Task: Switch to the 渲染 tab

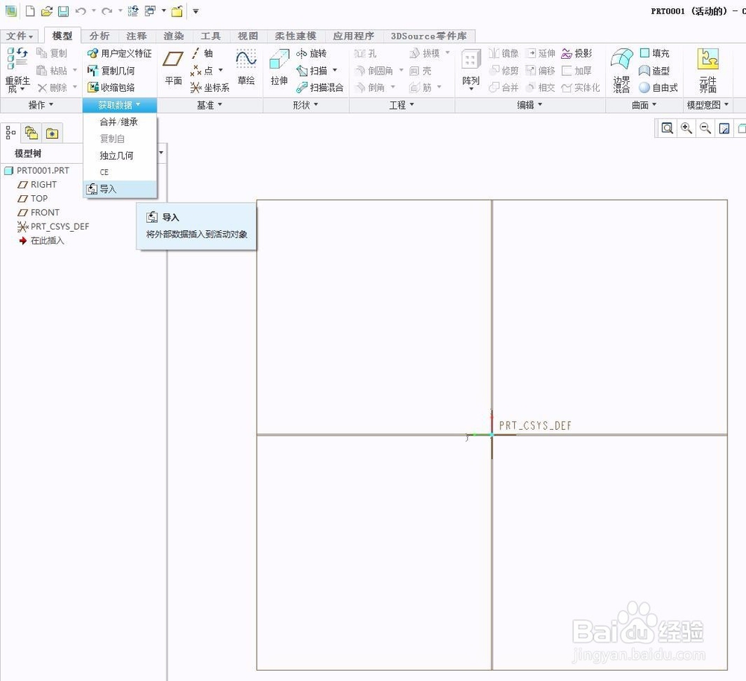Action: click(173, 36)
